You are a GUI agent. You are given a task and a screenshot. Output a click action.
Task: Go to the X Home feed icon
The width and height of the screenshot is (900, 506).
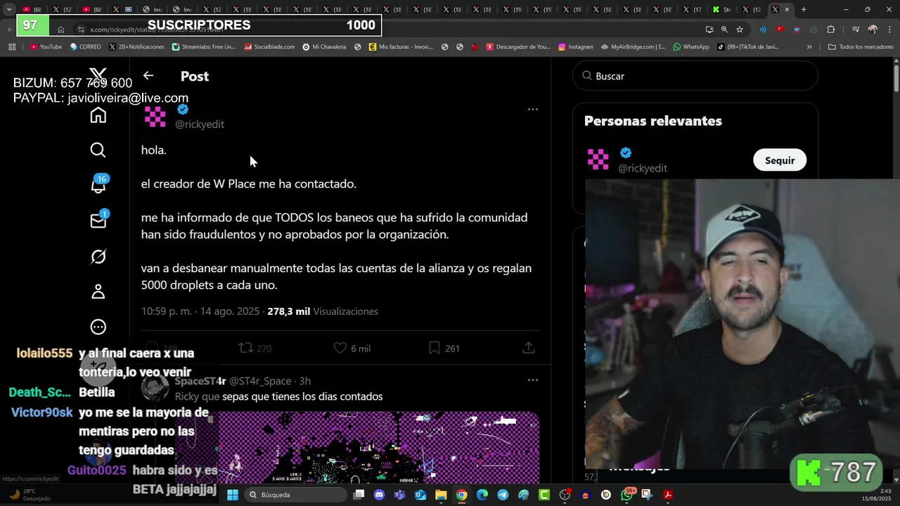click(98, 115)
